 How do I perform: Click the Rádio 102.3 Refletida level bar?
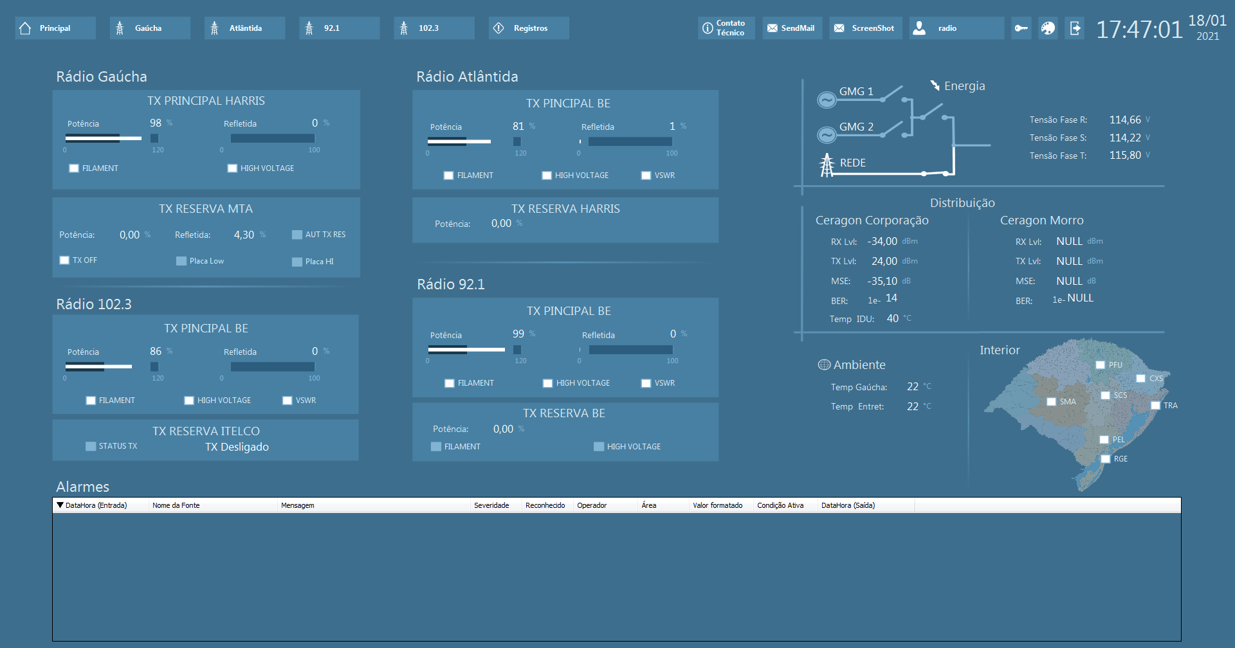coord(273,366)
